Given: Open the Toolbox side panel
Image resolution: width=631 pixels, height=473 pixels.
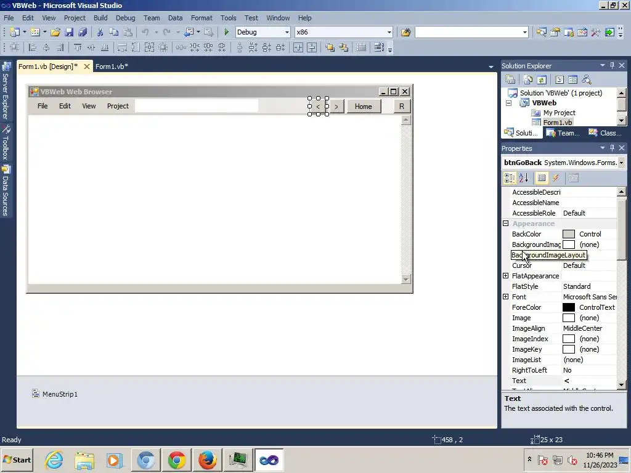Looking at the screenshot, I should [x=6, y=142].
